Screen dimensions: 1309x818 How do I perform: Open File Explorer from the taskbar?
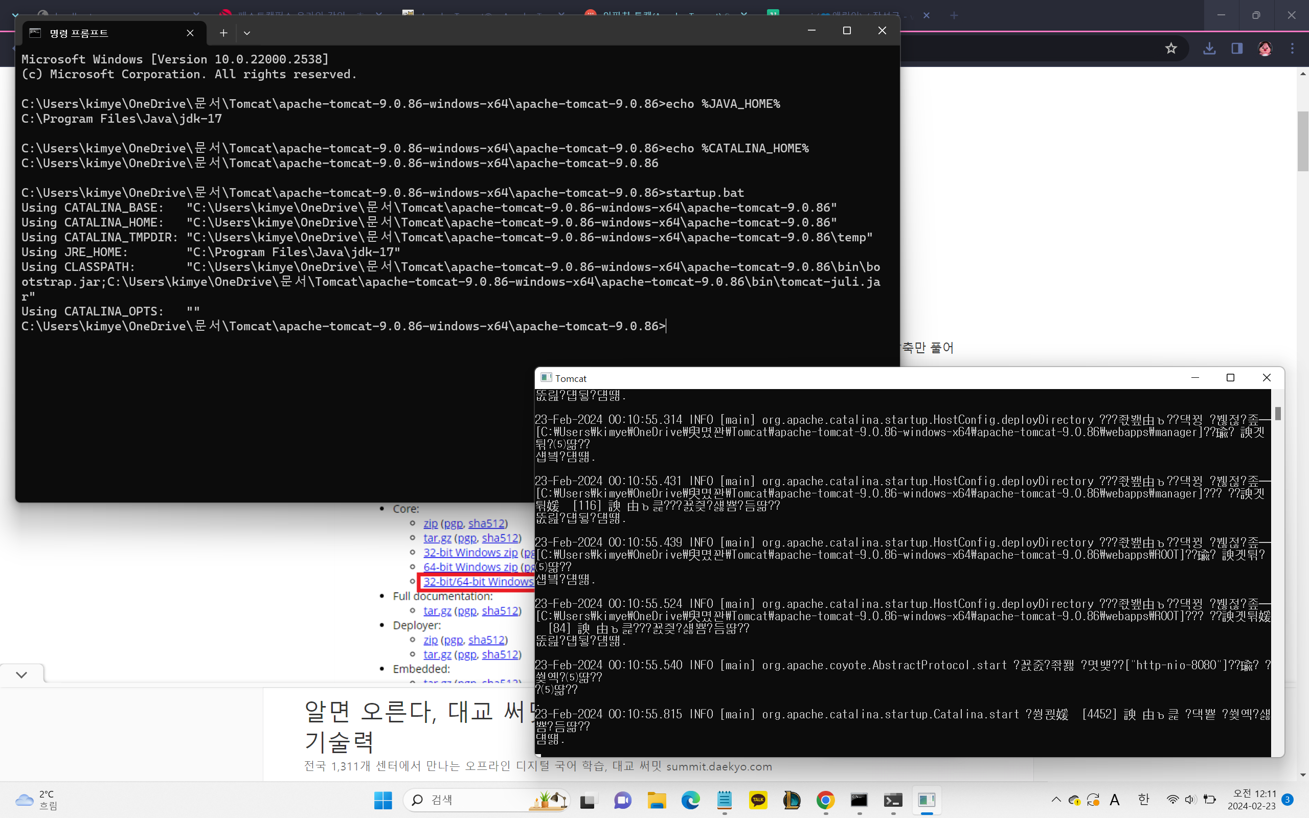(x=656, y=800)
